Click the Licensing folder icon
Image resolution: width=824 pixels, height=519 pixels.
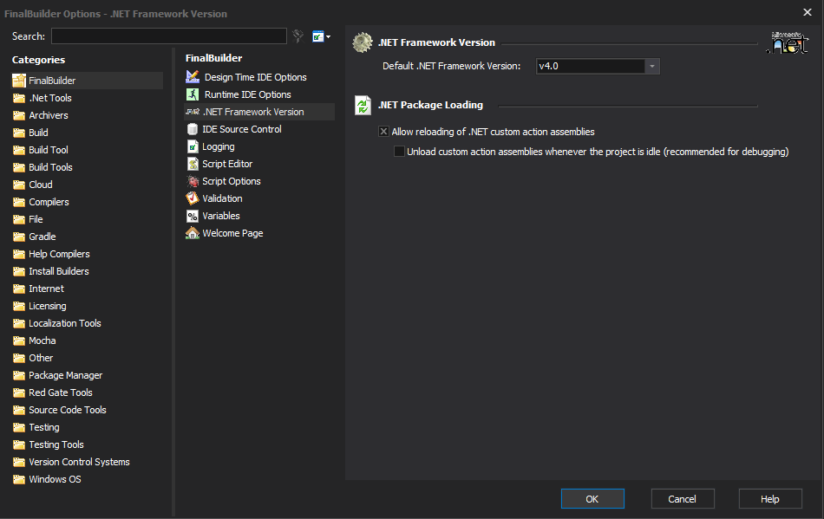tap(19, 306)
